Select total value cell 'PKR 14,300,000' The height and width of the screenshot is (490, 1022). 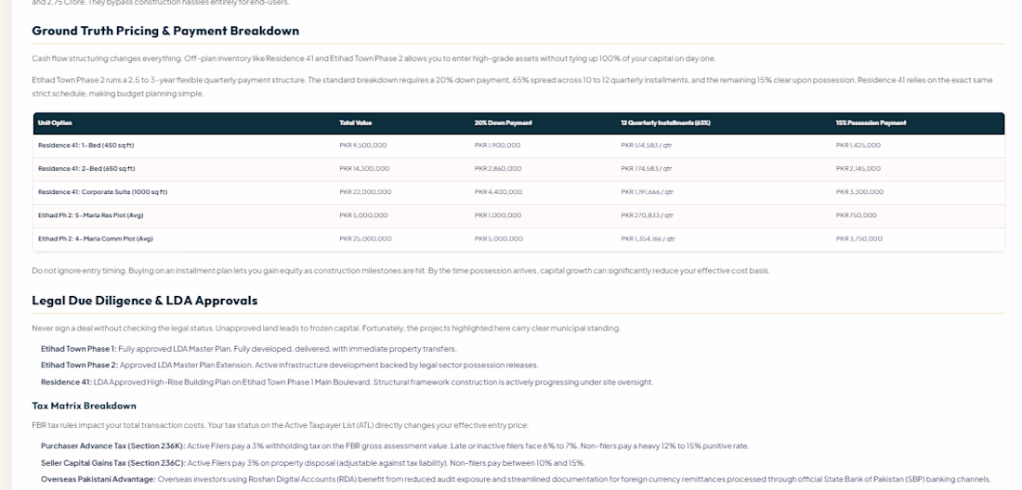364,169
